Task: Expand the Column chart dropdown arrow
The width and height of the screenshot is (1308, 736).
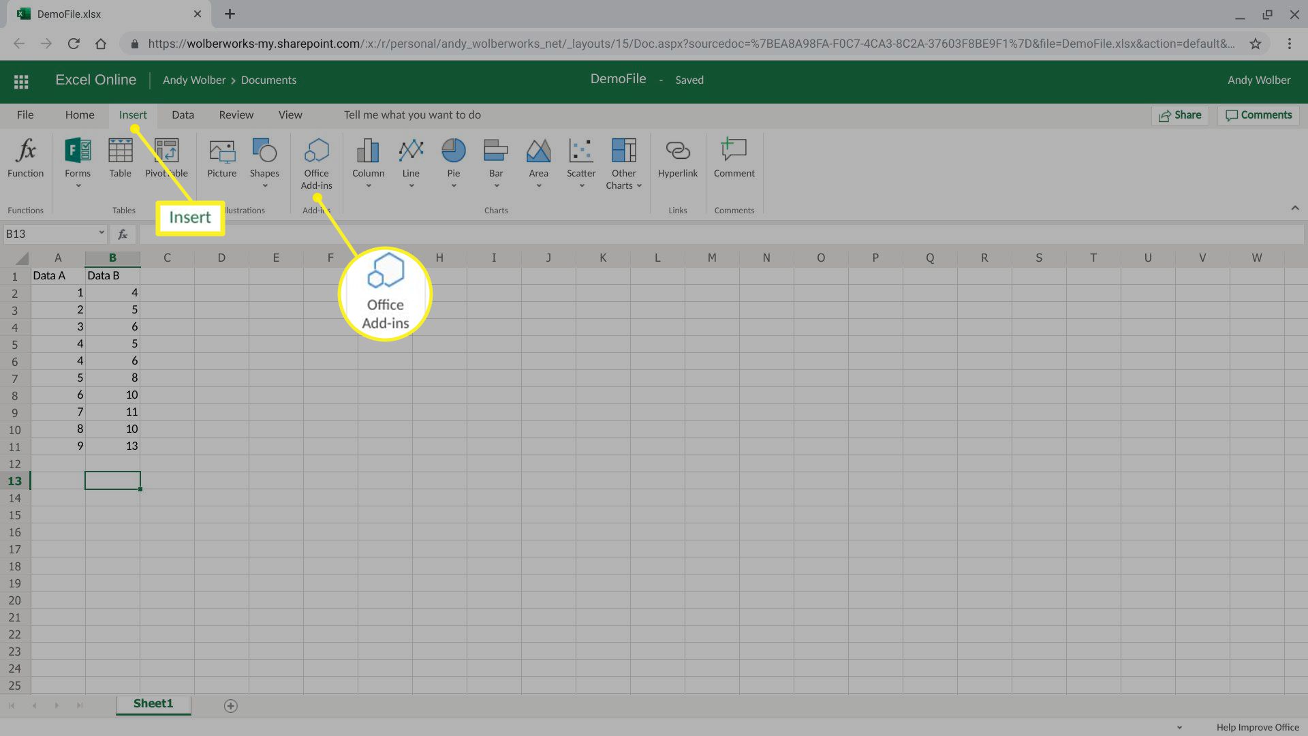Action: coord(367,186)
